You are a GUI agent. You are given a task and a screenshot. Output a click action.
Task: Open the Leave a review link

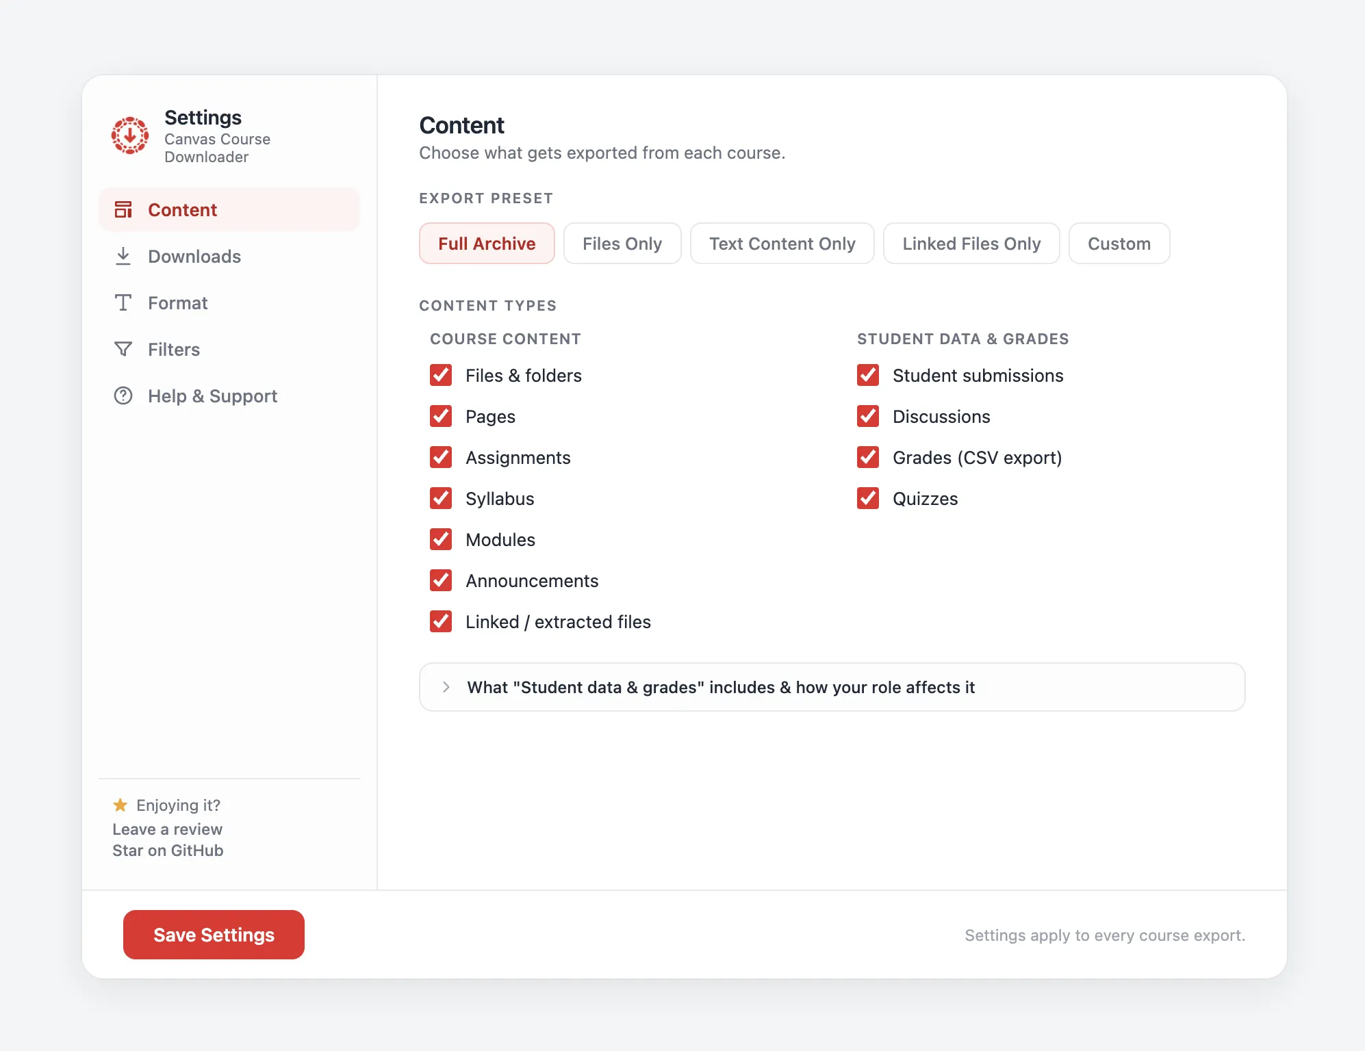tap(168, 829)
